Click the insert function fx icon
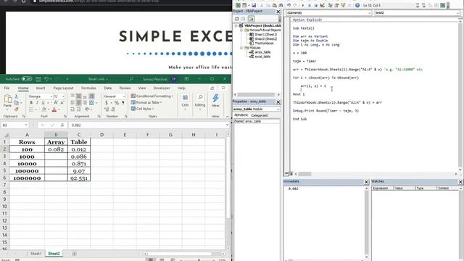 coord(62,125)
